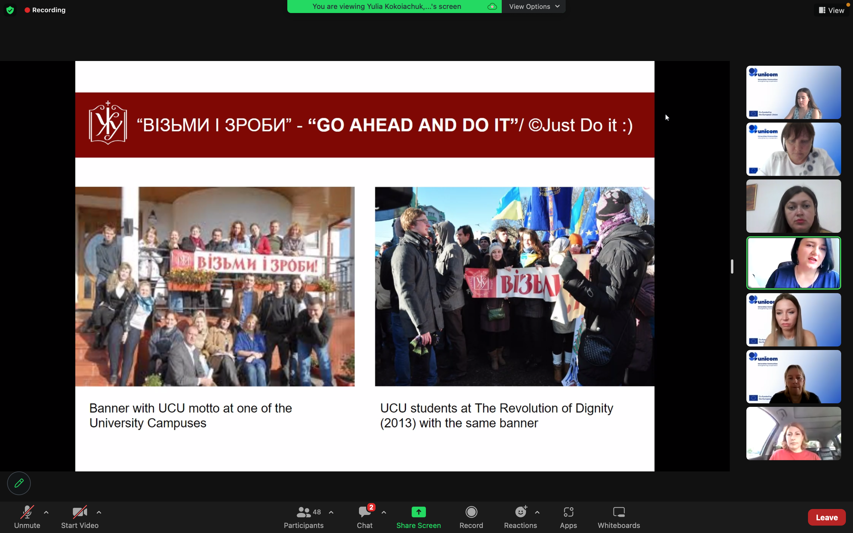Viewport: 853px width, 533px height.
Task: Open the Apps panel
Action: click(568, 517)
